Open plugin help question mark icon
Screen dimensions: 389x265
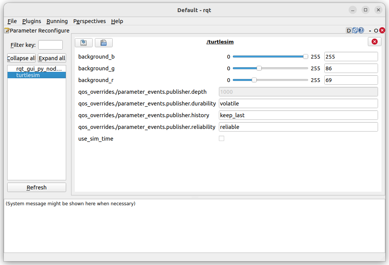pyautogui.click(x=361, y=30)
